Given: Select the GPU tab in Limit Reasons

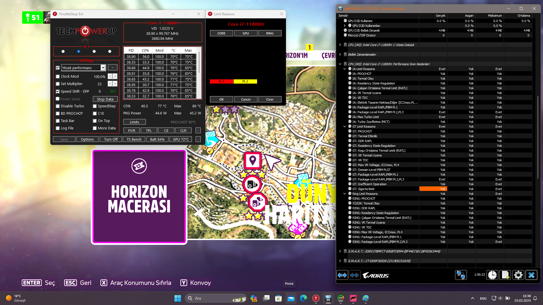Looking at the screenshot, I should 245,33.
